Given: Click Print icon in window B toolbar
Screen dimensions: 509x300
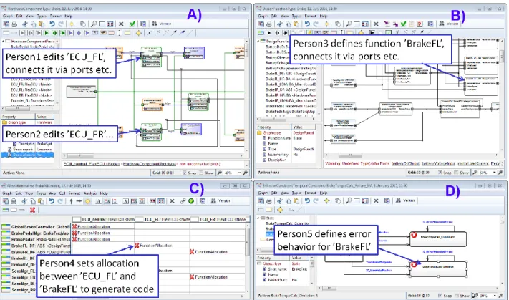Looking at the screenshot, I should (x=269, y=24).
